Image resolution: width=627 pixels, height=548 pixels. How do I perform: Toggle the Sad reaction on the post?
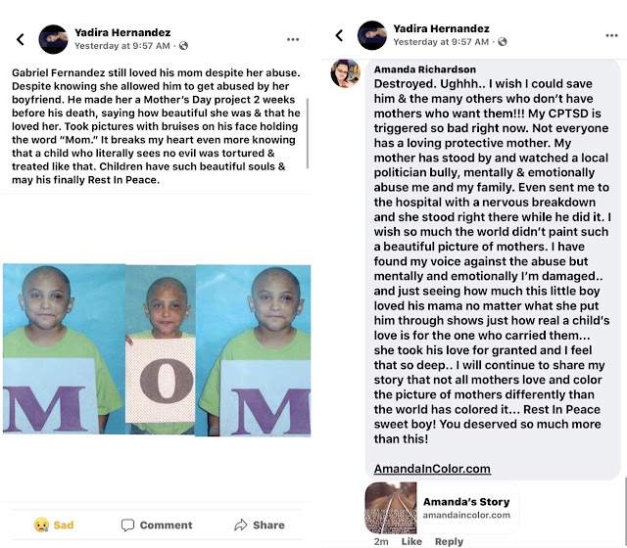[x=54, y=525]
